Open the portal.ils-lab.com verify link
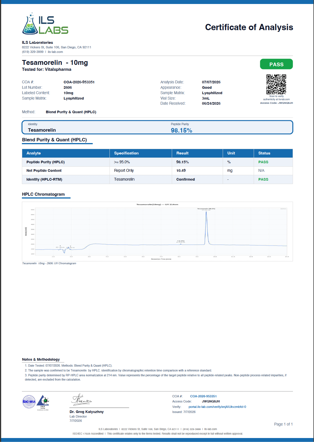314x442 pixels. 217,407
